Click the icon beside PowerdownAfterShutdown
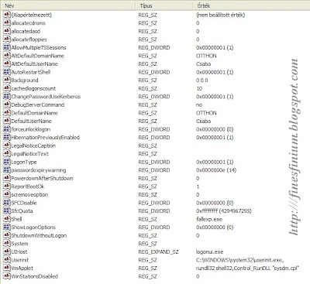310x284 pixels. pos(6,178)
